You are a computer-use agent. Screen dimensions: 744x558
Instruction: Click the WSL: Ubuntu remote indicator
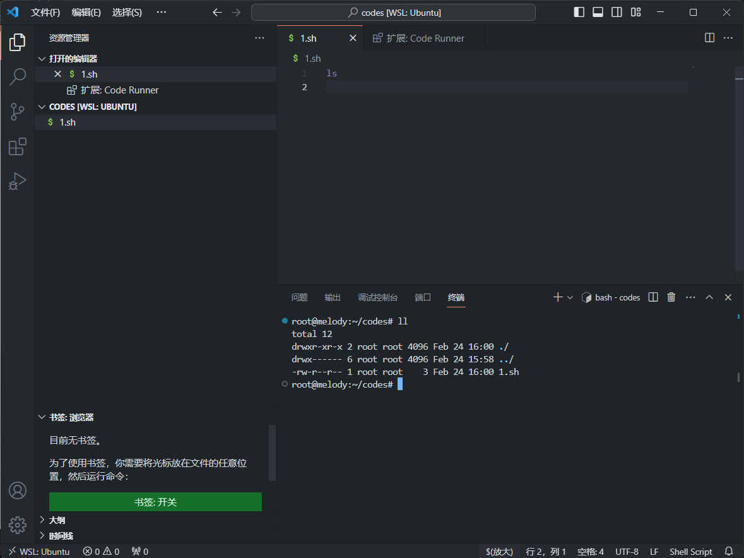click(x=39, y=551)
